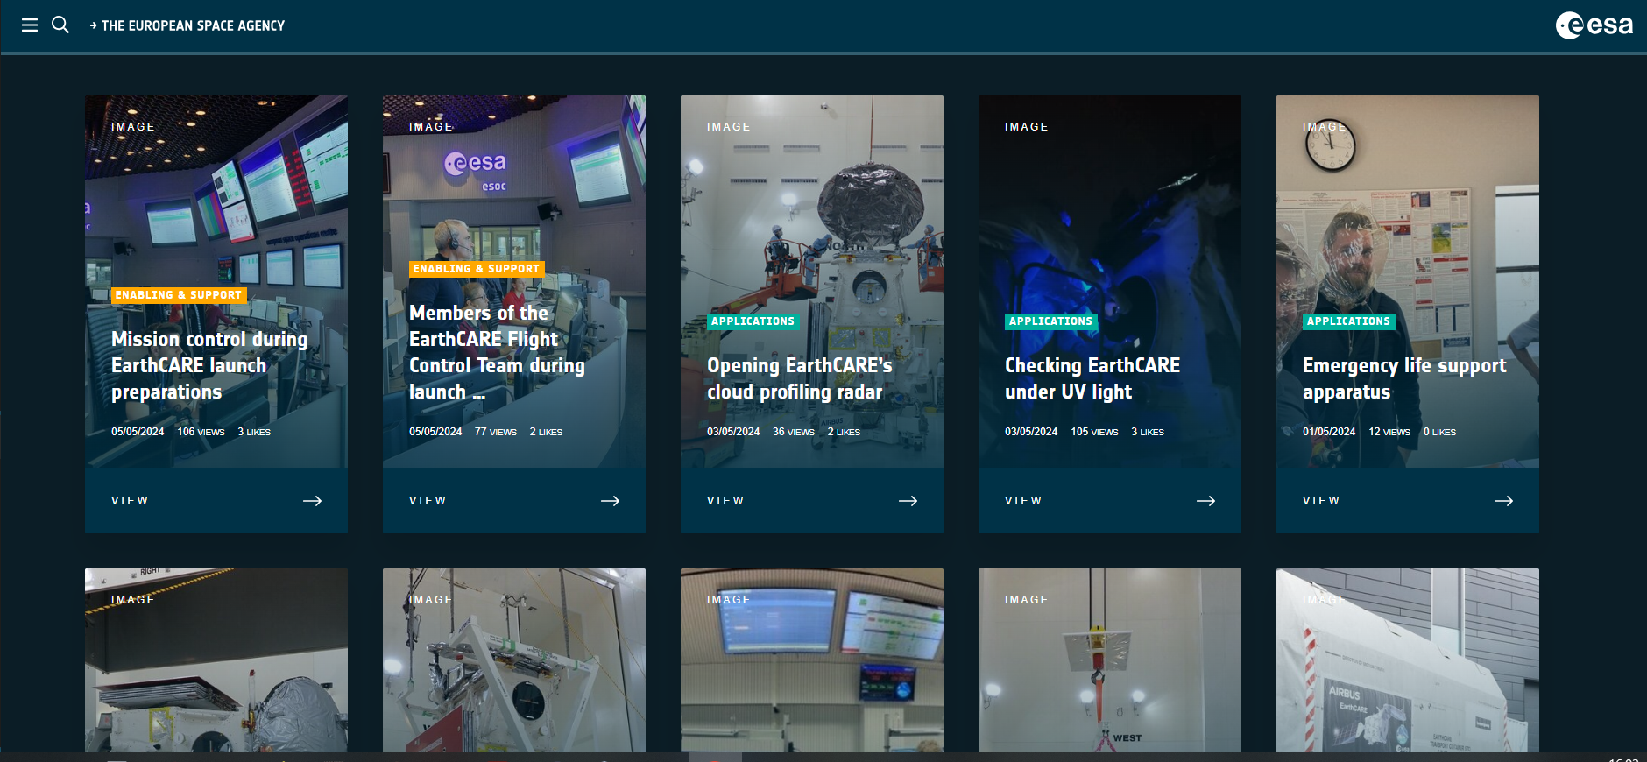Click date 05/05/2024 on Flight Control Team card
Screen dimensions: 1647x762
pyautogui.click(x=435, y=432)
